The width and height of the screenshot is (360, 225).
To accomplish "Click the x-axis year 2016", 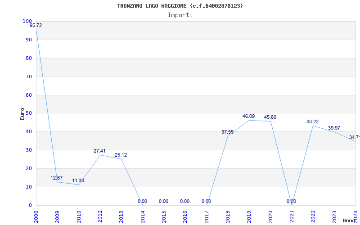I will (x=185, y=217).
